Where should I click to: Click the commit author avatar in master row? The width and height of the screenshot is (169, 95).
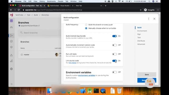pyautogui.click(x=57, y=55)
